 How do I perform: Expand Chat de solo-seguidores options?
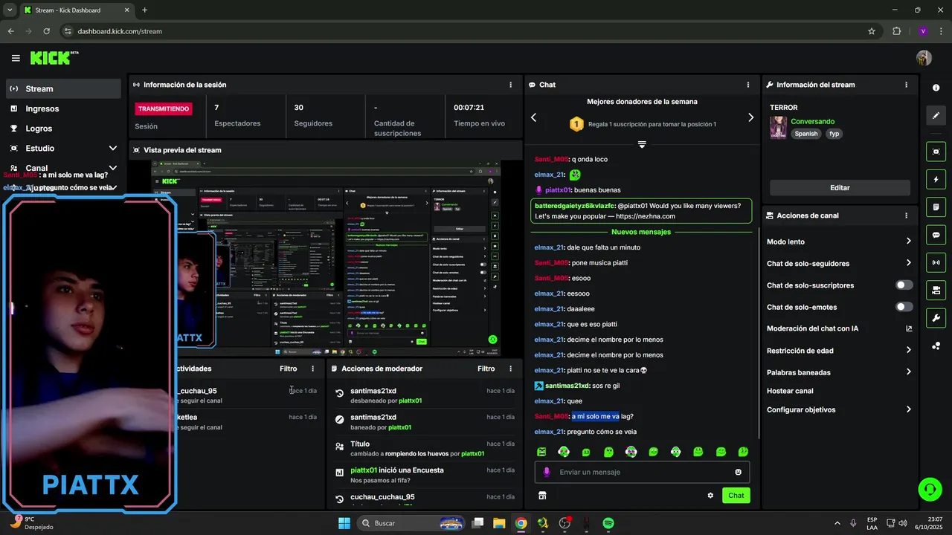pyautogui.click(x=908, y=263)
